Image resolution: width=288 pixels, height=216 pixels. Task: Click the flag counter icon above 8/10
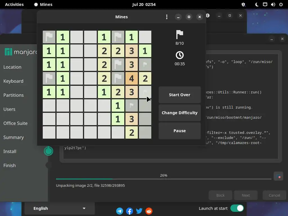pos(179,35)
